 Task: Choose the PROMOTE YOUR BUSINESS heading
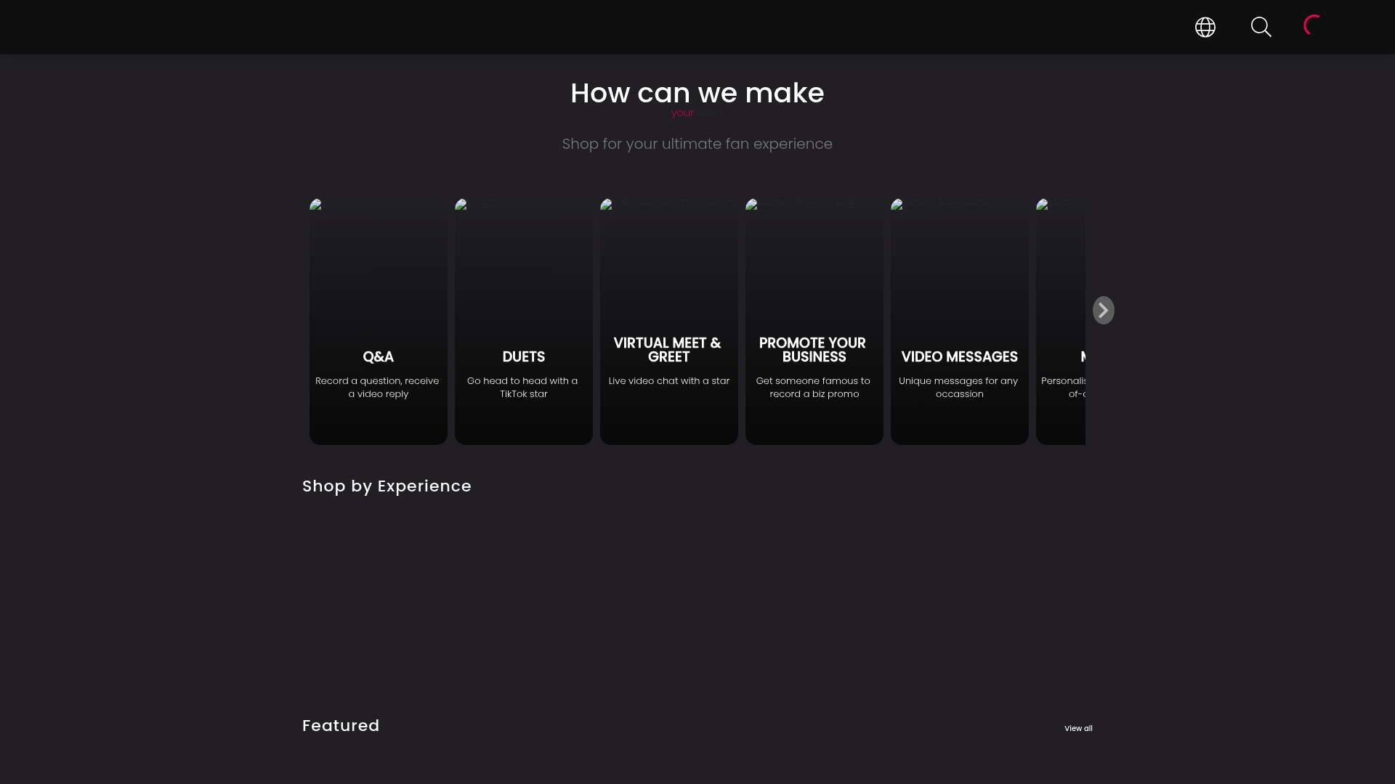(x=813, y=350)
